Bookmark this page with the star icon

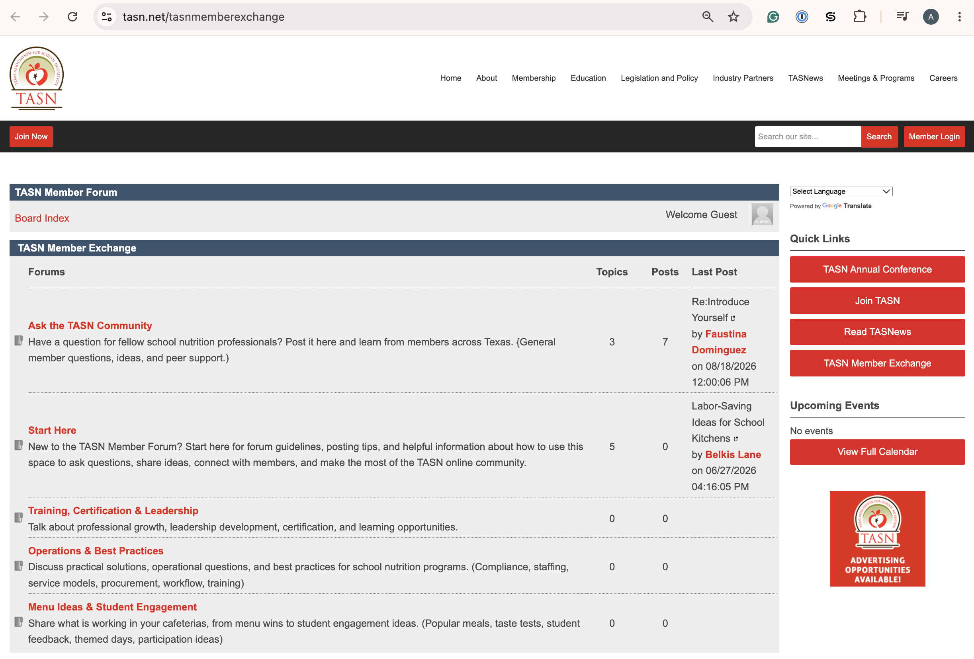[733, 17]
